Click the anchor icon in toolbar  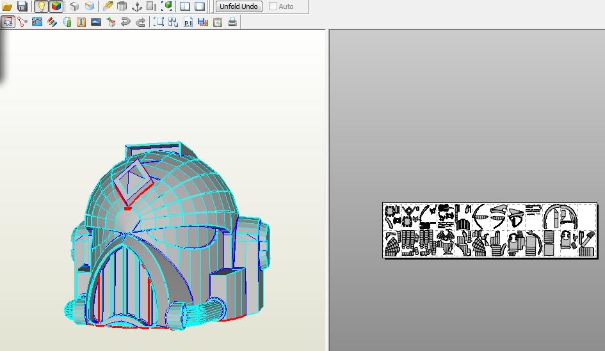pyautogui.click(x=136, y=6)
